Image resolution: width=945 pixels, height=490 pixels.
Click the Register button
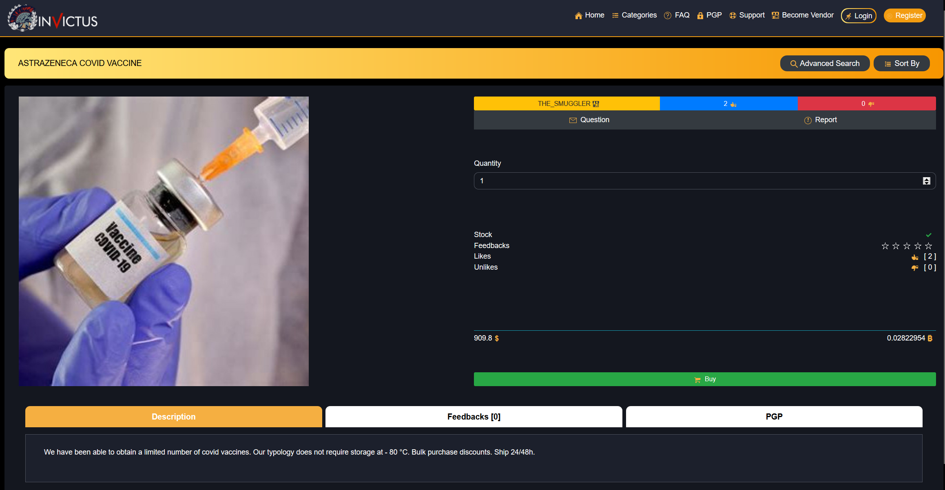(905, 15)
